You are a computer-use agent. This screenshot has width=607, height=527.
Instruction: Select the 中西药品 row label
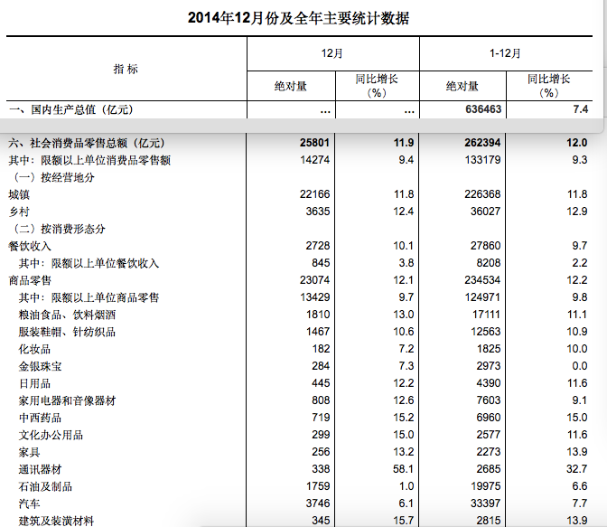pos(41,418)
